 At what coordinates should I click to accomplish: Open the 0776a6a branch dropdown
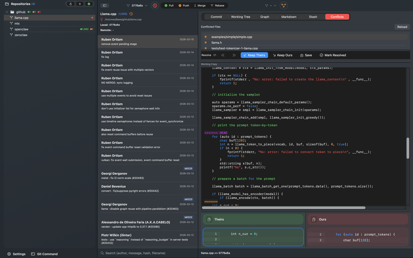pos(138,5)
